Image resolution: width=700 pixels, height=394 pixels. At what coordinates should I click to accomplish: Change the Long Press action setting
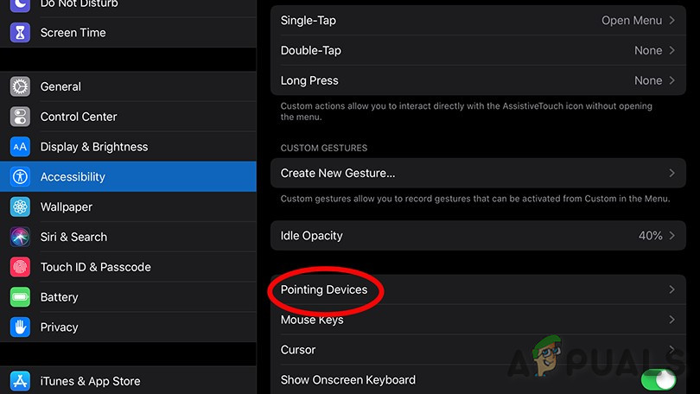(x=478, y=80)
